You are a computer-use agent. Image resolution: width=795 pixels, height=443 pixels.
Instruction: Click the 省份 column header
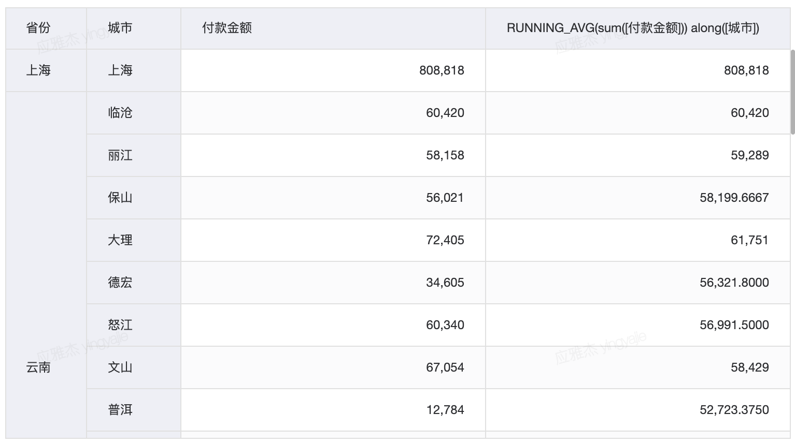pyautogui.click(x=46, y=28)
